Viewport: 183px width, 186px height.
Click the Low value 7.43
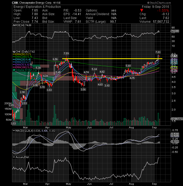pos(35,18)
